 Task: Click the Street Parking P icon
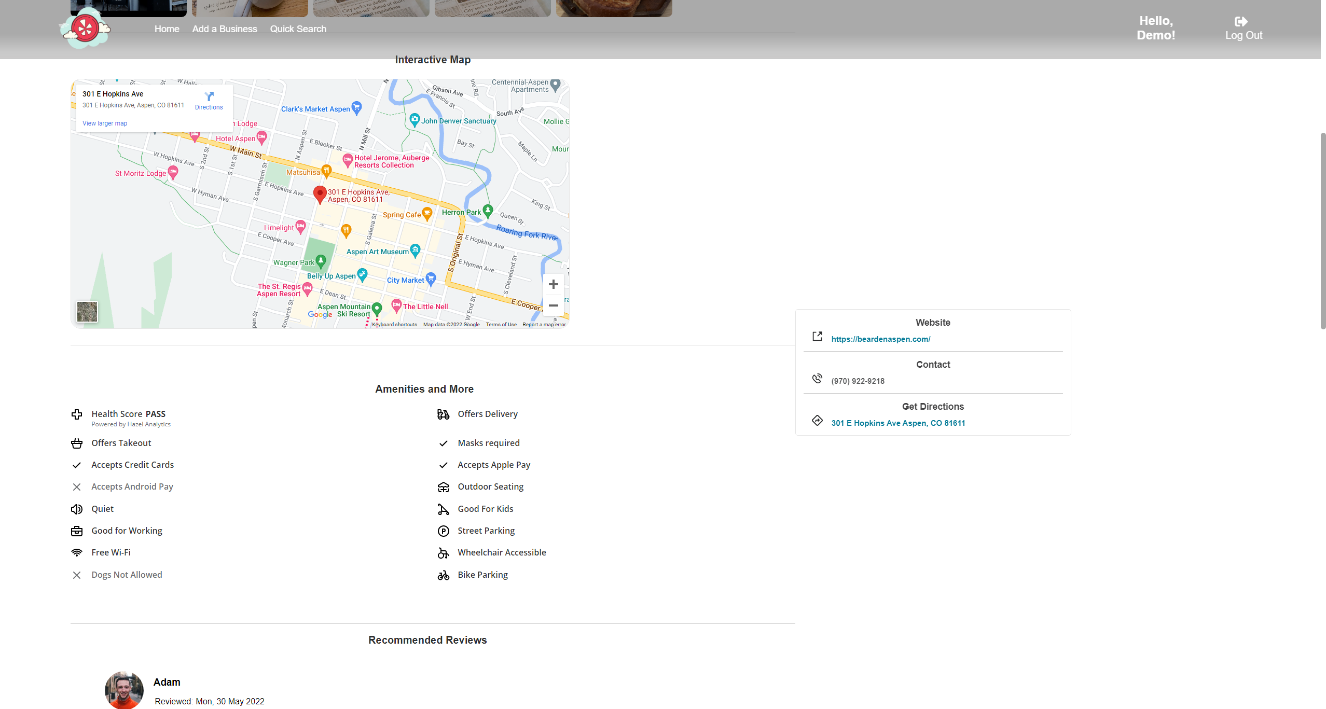coord(443,531)
